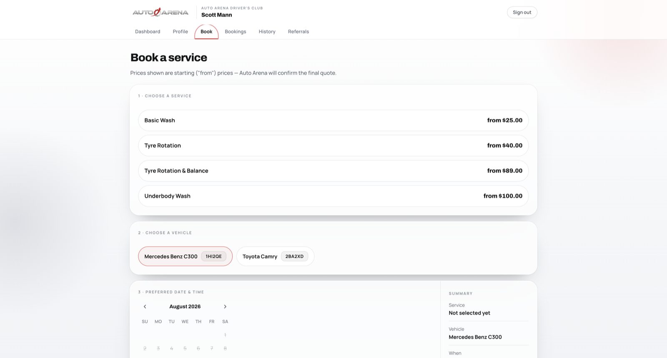This screenshot has height=358, width=667.
Task: Click 'Auto Arena Driver's Club' caption
Action: pyautogui.click(x=232, y=8)
